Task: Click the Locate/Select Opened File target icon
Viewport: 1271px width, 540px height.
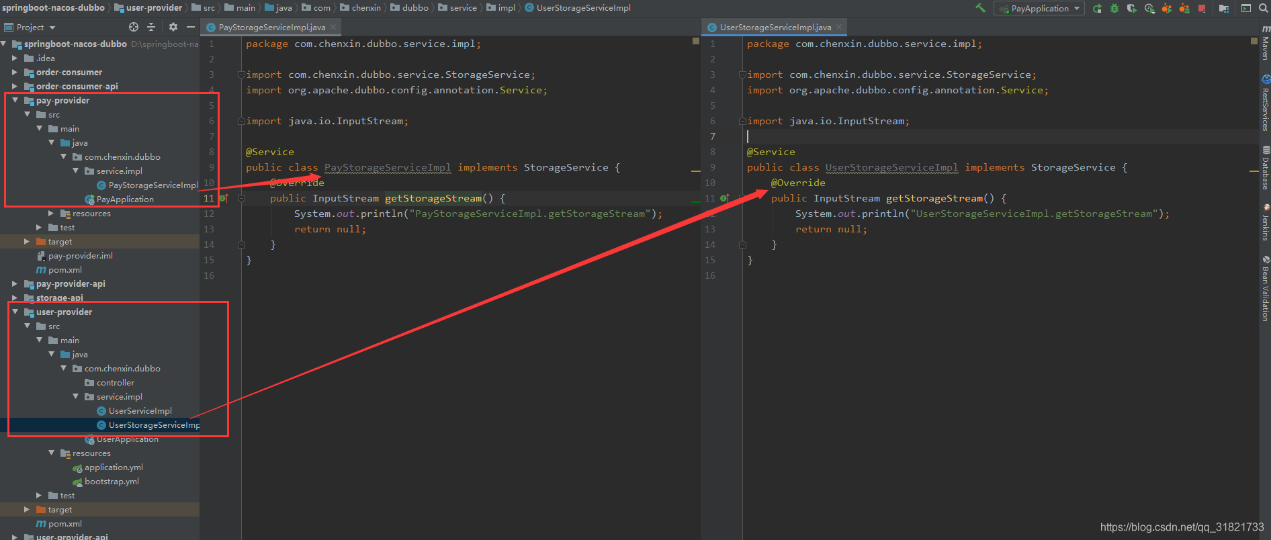Action: coord(134,27)
